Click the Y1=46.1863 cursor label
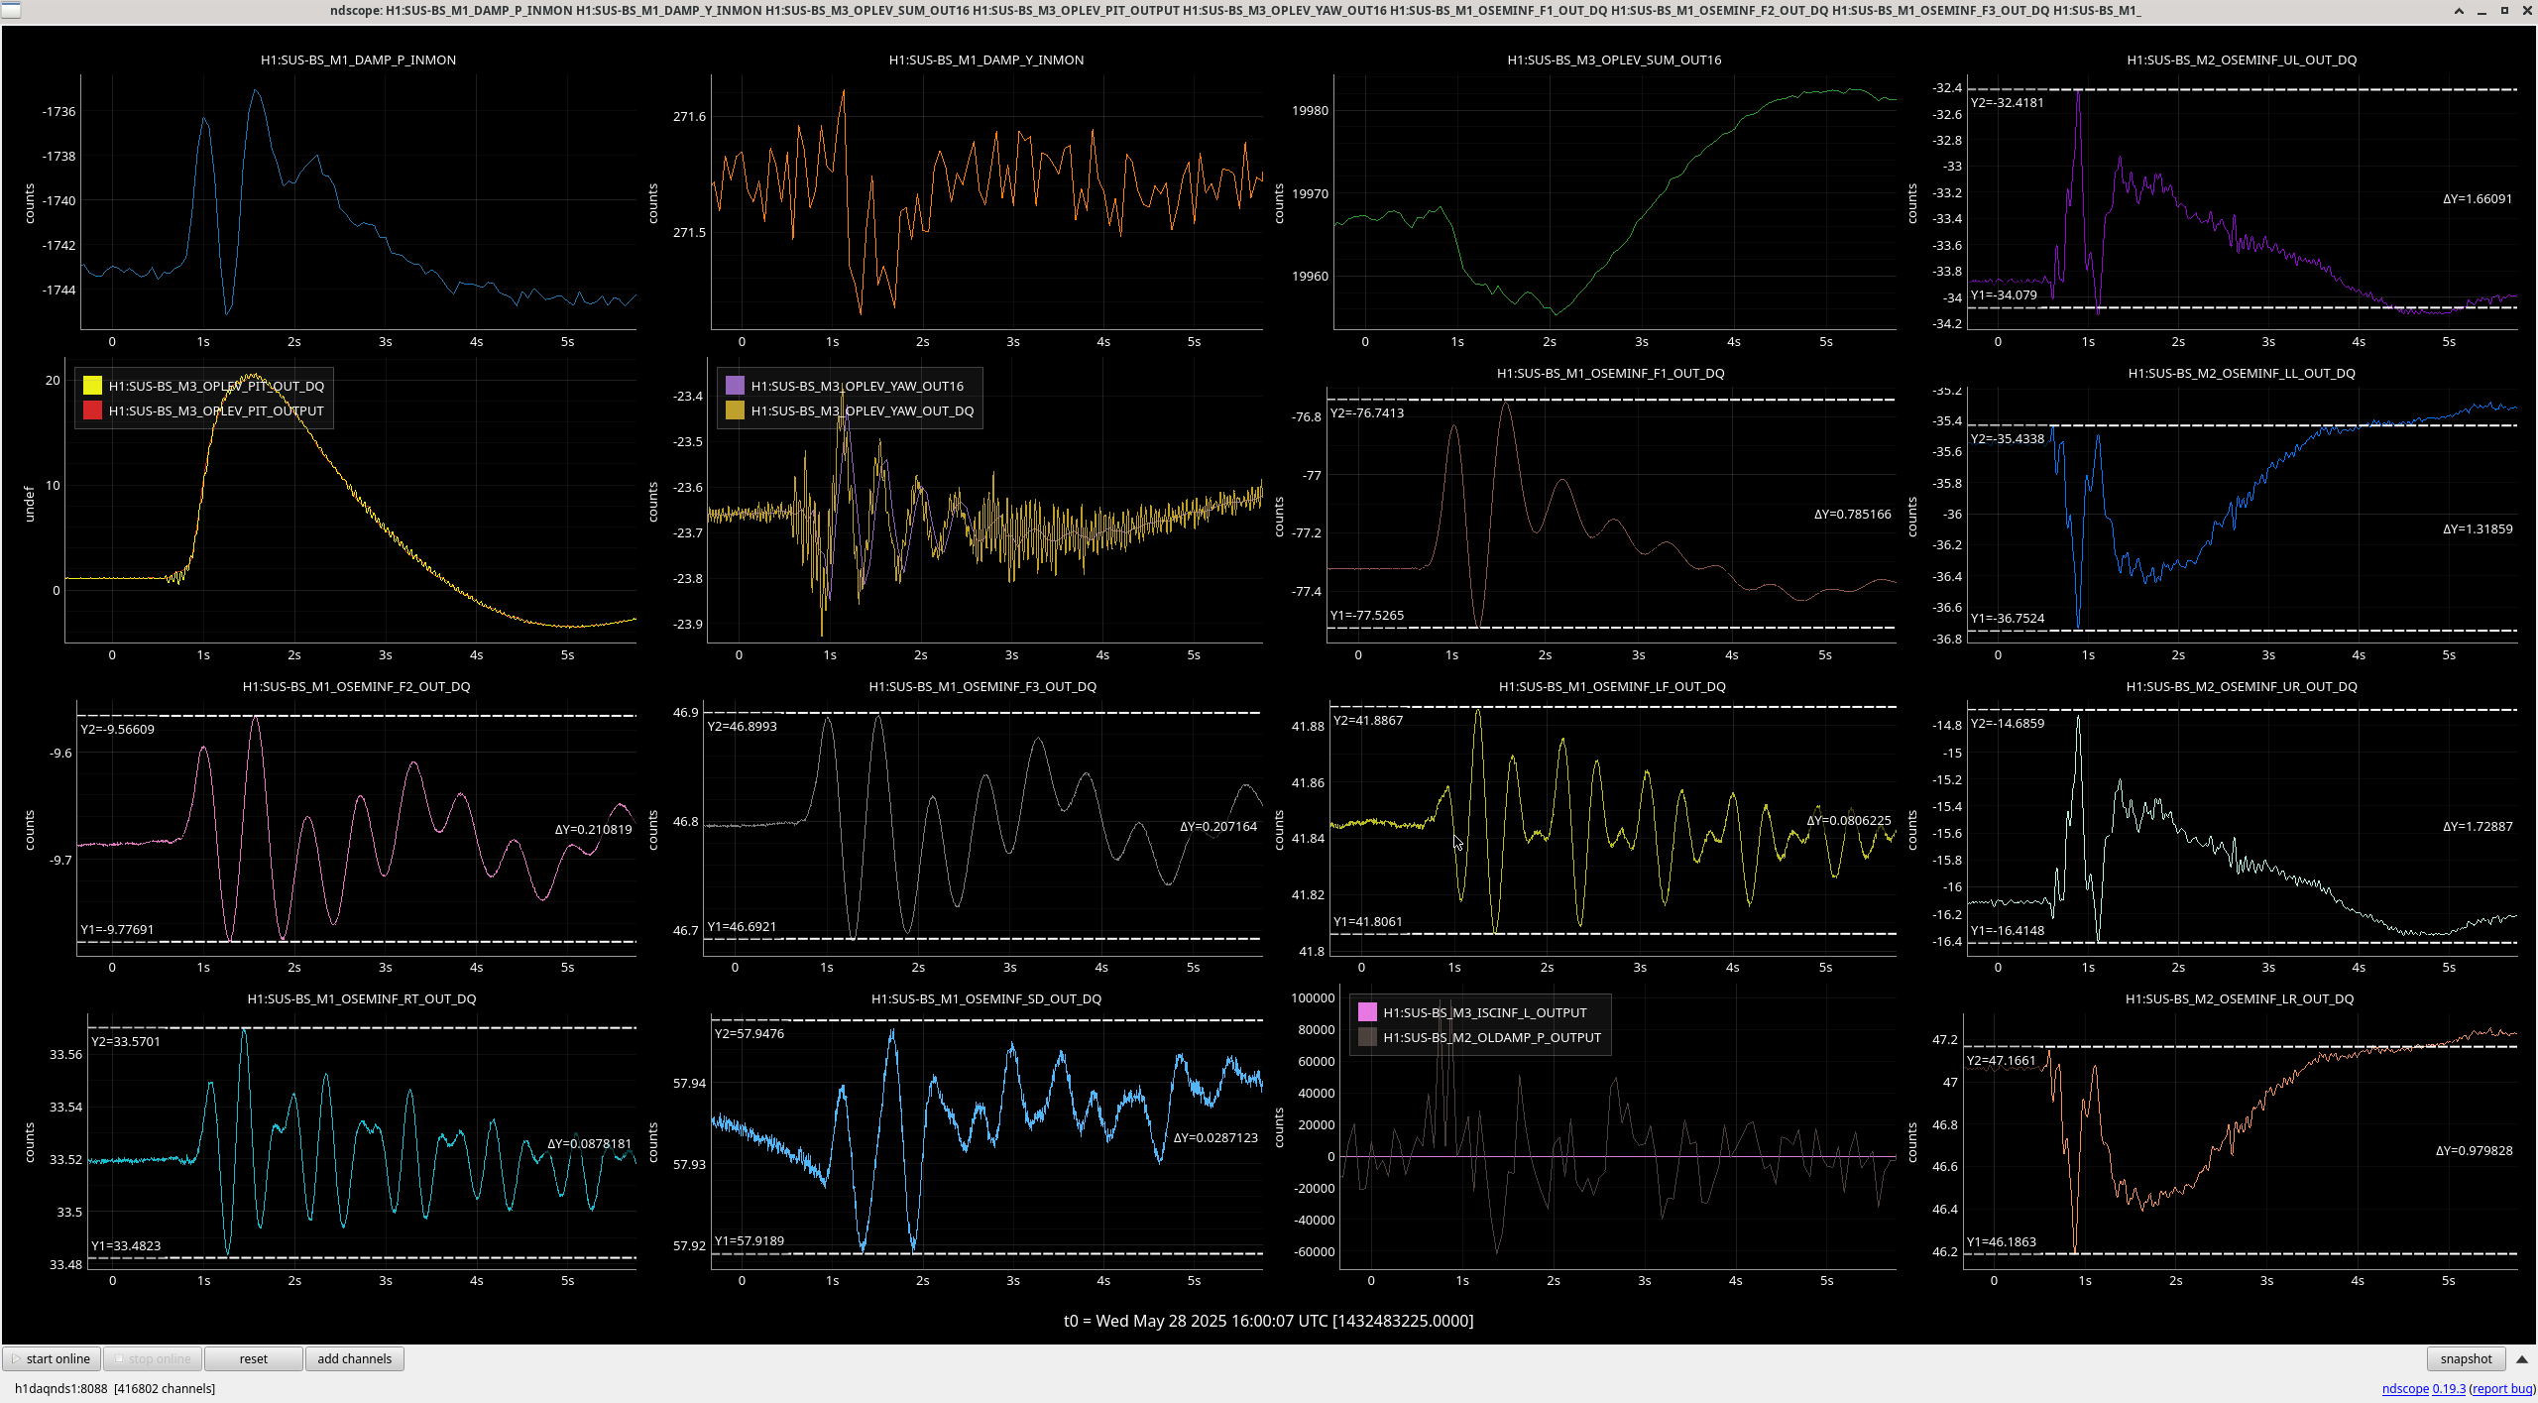The image size is (2538, 1403). pyautogui.click(x=2002, y=1241)
